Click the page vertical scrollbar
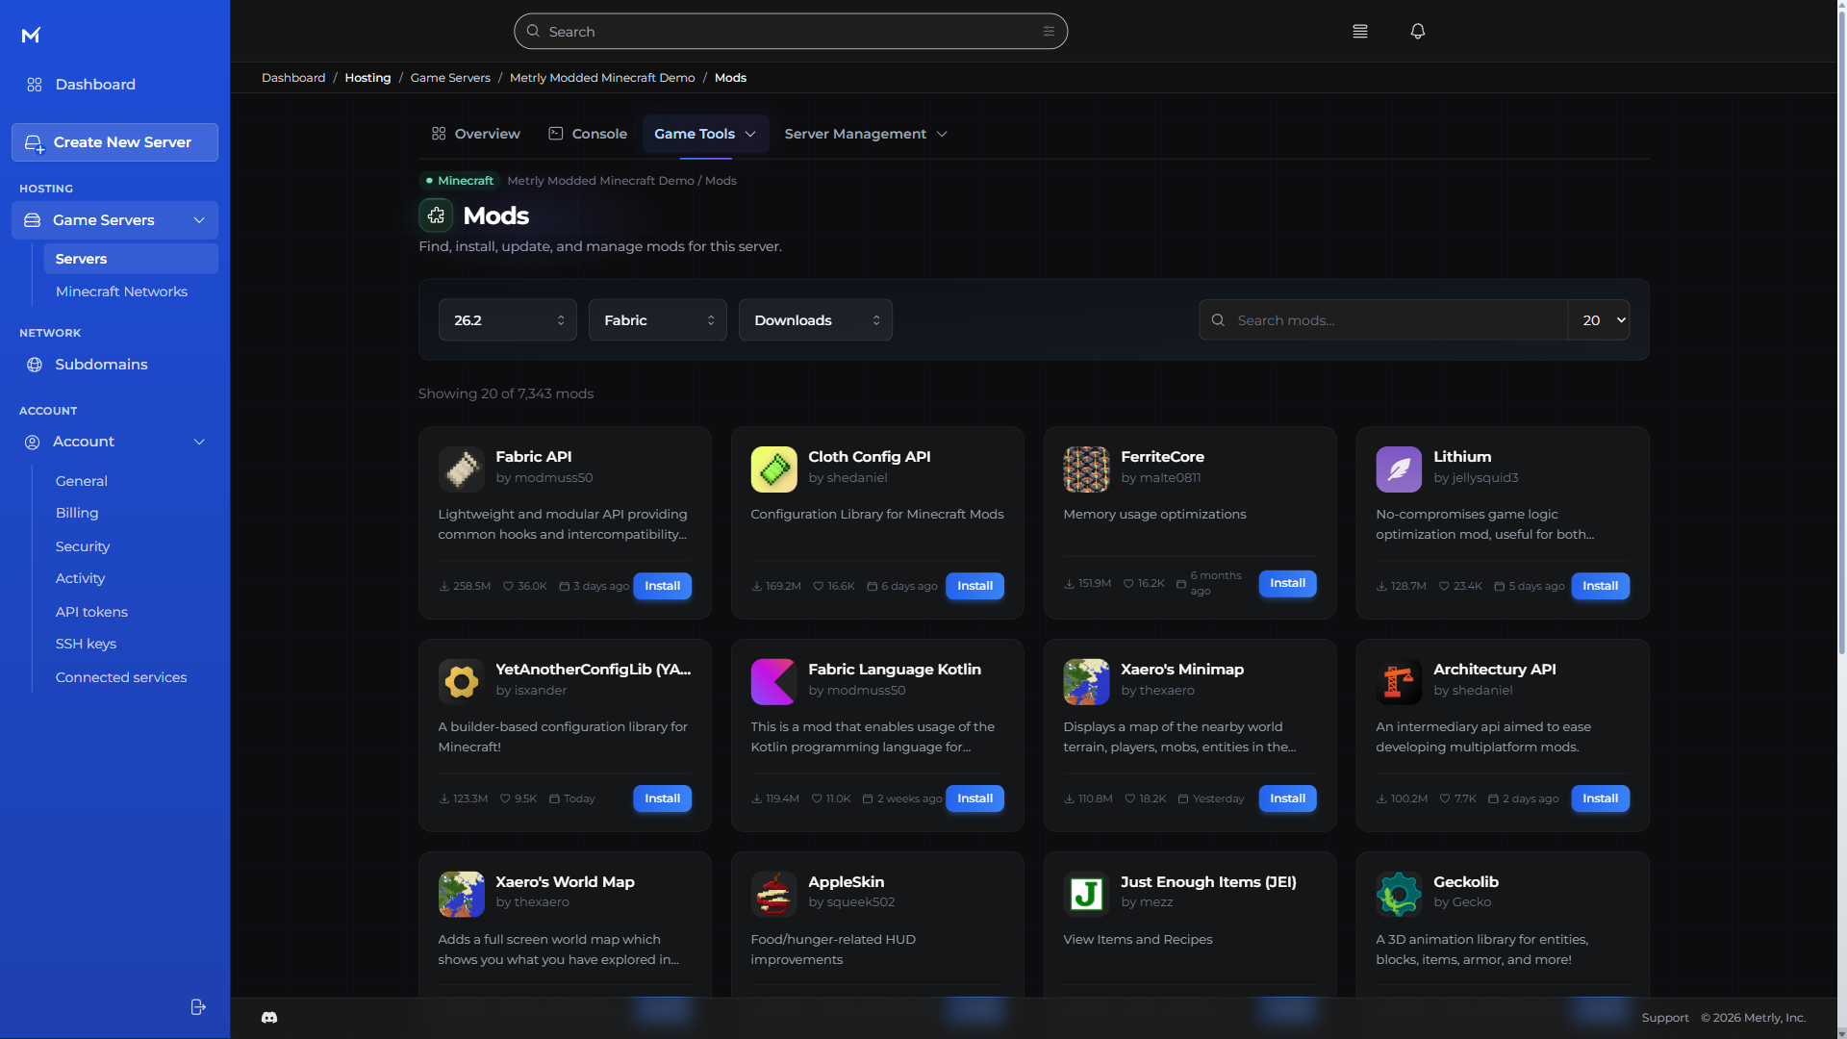 (1841, 332)
